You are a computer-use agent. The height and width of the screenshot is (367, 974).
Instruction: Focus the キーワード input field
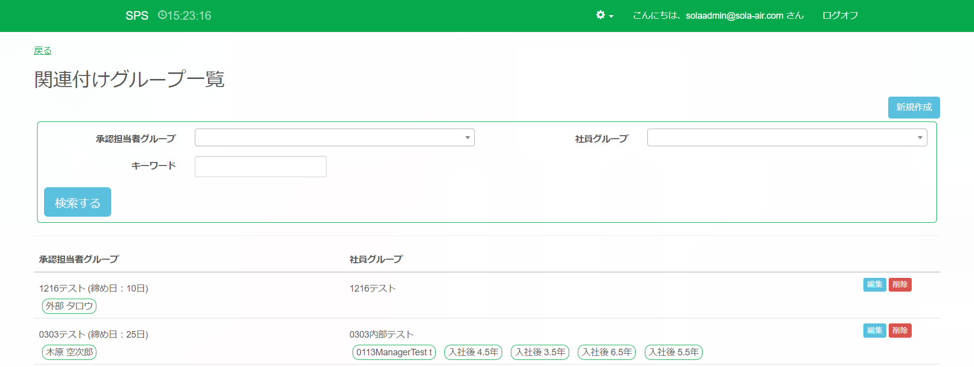260,167
